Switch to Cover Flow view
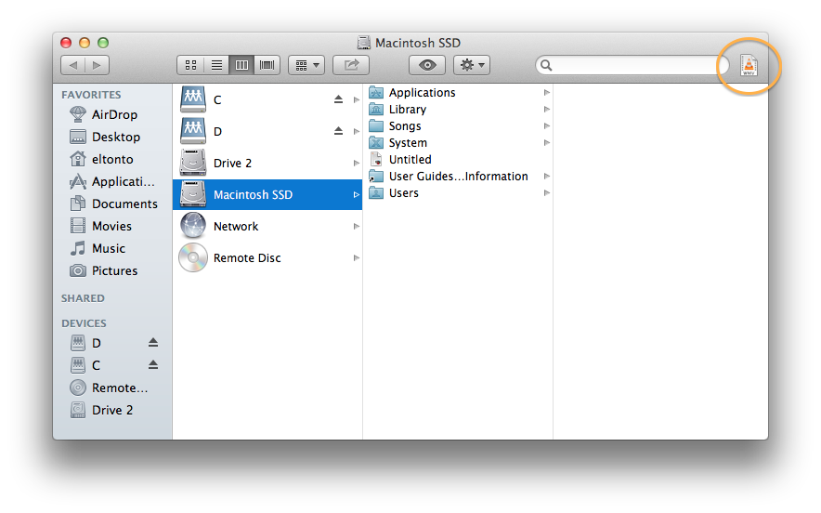 click(x=267, y=65)
